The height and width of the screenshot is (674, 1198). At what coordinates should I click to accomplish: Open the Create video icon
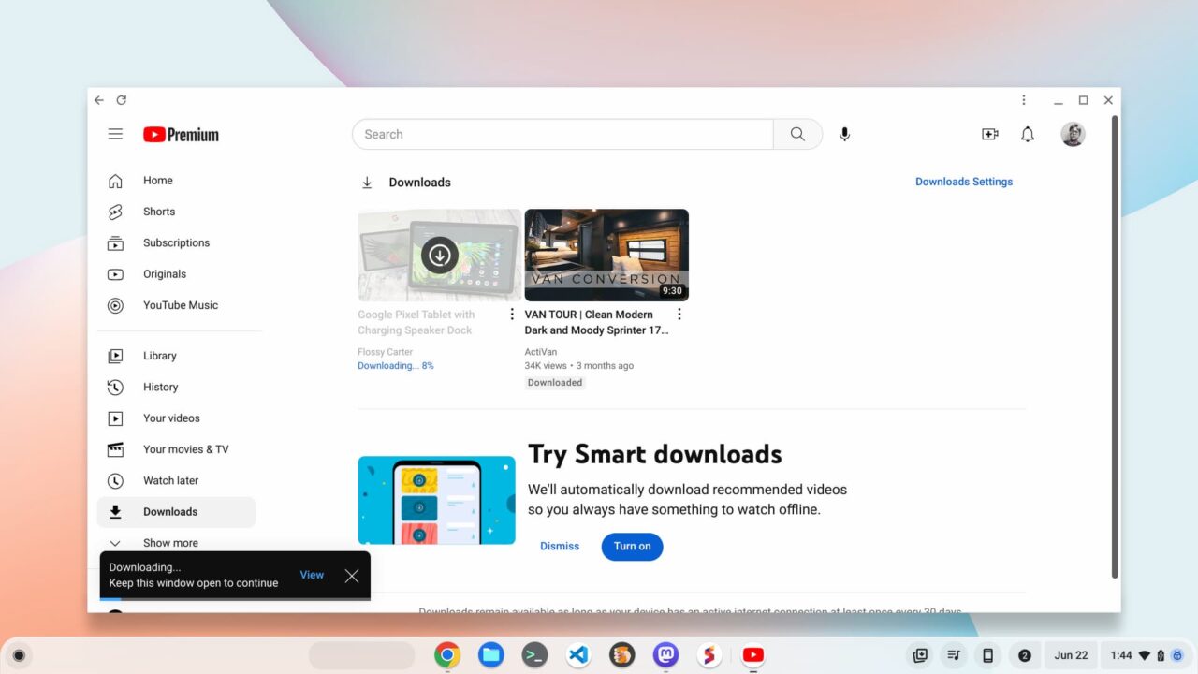tap(989, 134)
